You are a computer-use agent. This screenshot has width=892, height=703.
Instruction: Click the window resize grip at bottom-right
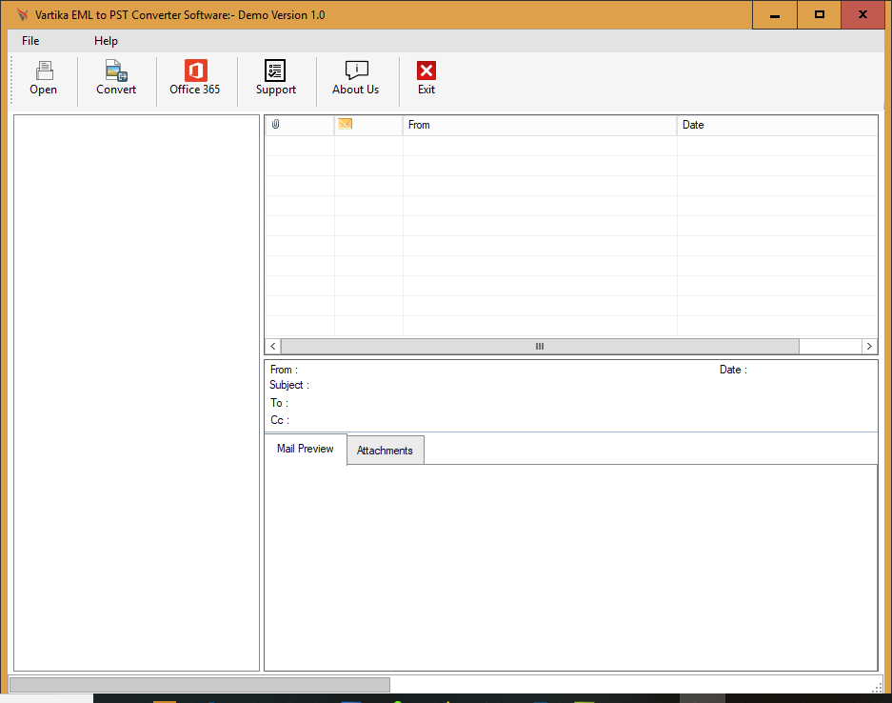877,687
